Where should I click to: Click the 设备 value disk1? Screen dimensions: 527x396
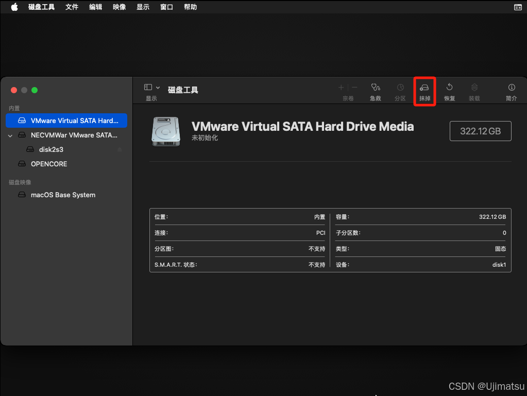coord(499,265)
